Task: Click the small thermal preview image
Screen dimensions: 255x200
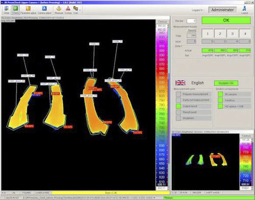Action: pyautogui.click(x=206, y=162)
